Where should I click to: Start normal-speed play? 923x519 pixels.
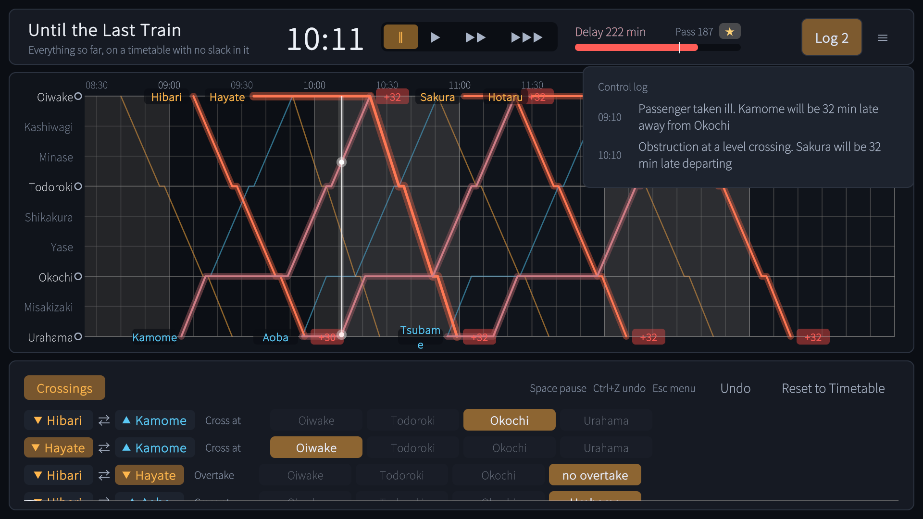pyautogui.click(x=435, y=37)
